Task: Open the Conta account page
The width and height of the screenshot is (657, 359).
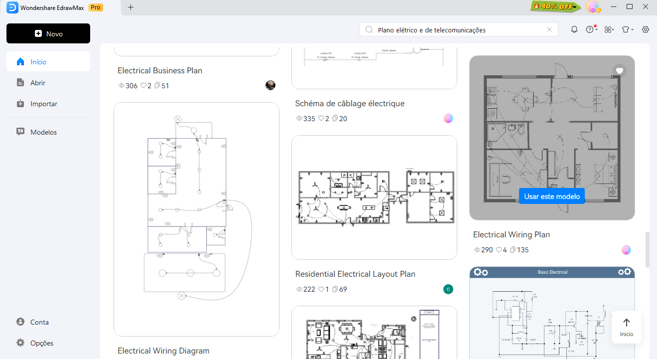Action: click(x=39, y=322)
